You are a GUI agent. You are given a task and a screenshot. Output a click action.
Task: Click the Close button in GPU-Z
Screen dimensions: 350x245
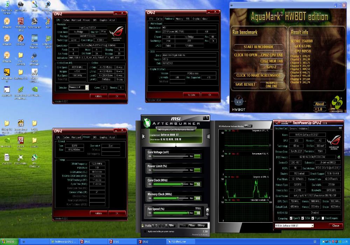pos(336,226)
